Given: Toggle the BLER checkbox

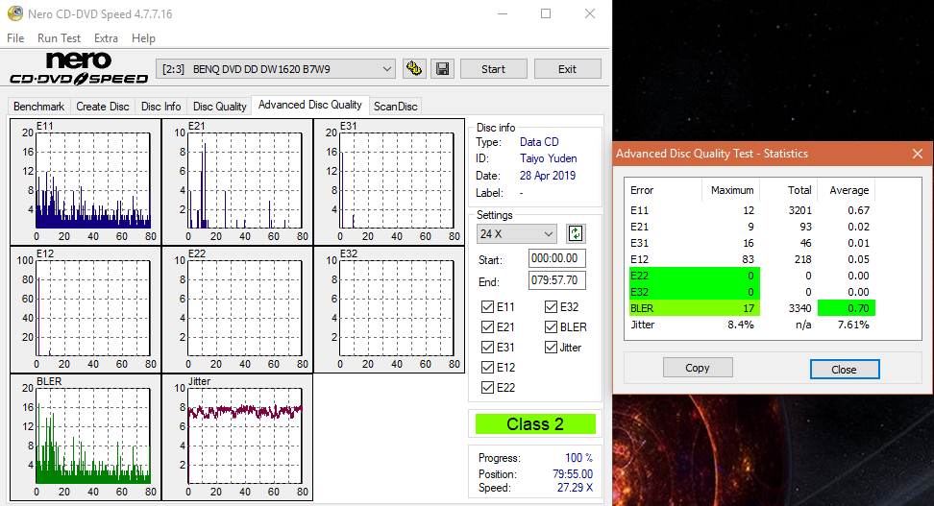Looking at the screenshot, I should click(551, 326).
